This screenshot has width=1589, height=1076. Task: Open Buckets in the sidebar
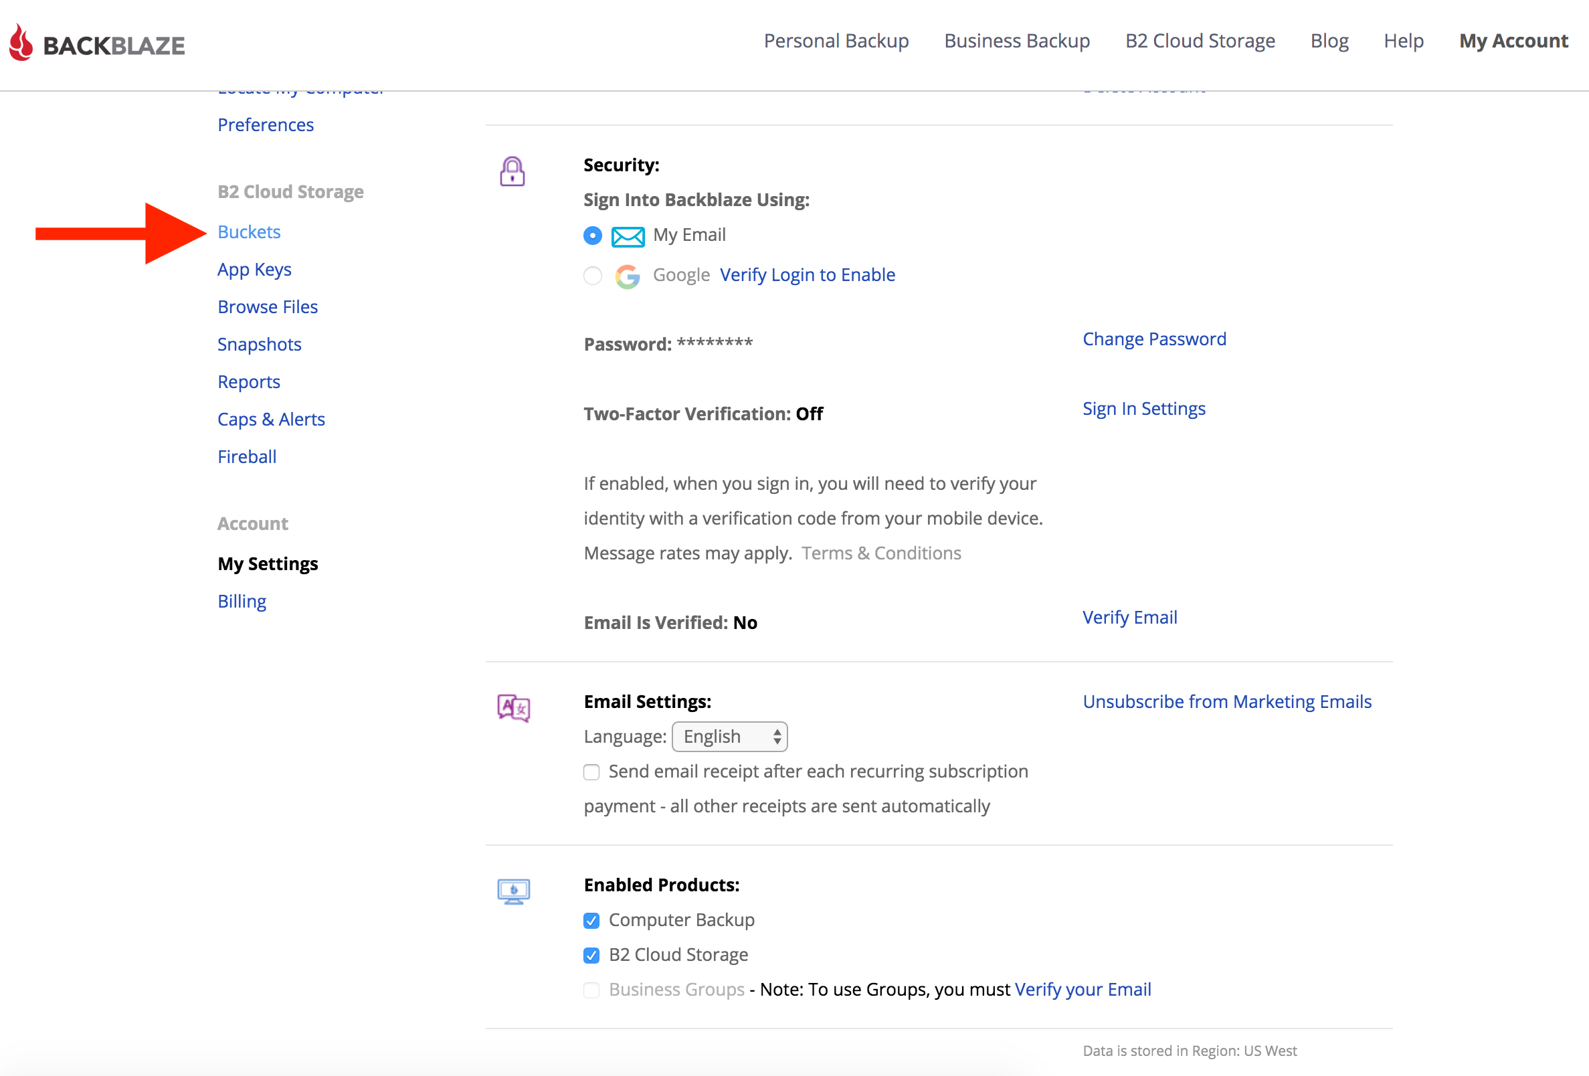pos(249,232)
